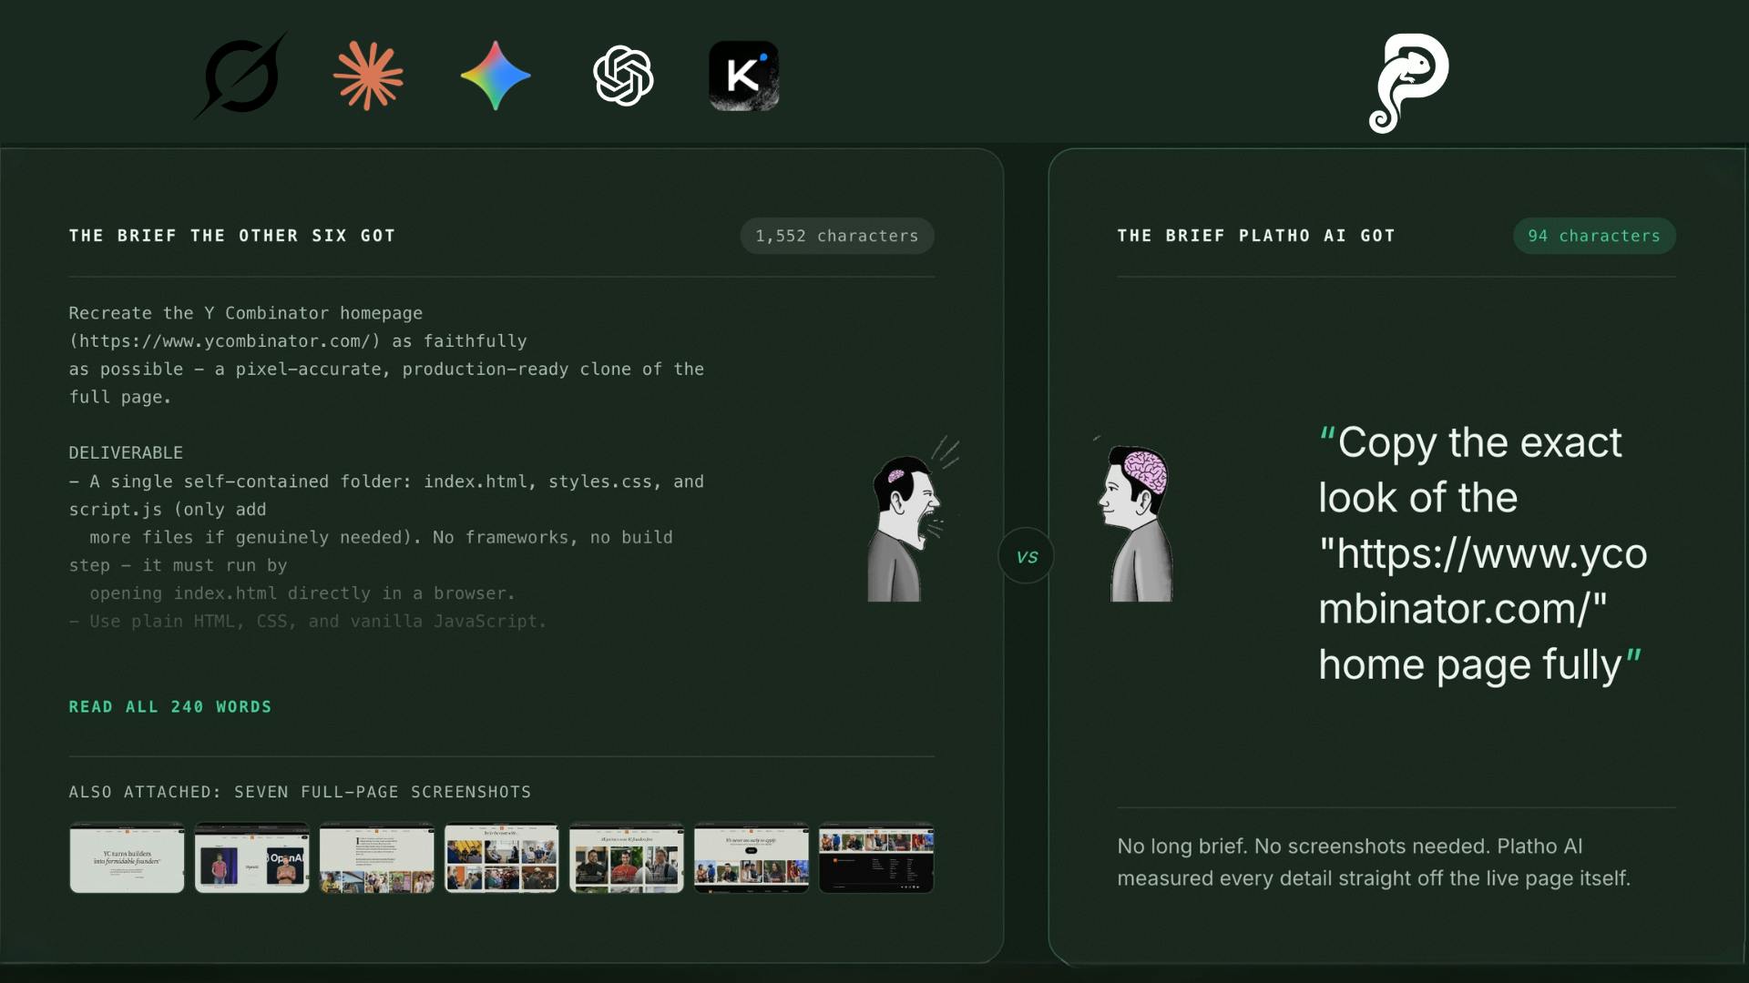1749x983 pixels.
Task: Click the 94 characters badge
Action: coord(1594,236)
